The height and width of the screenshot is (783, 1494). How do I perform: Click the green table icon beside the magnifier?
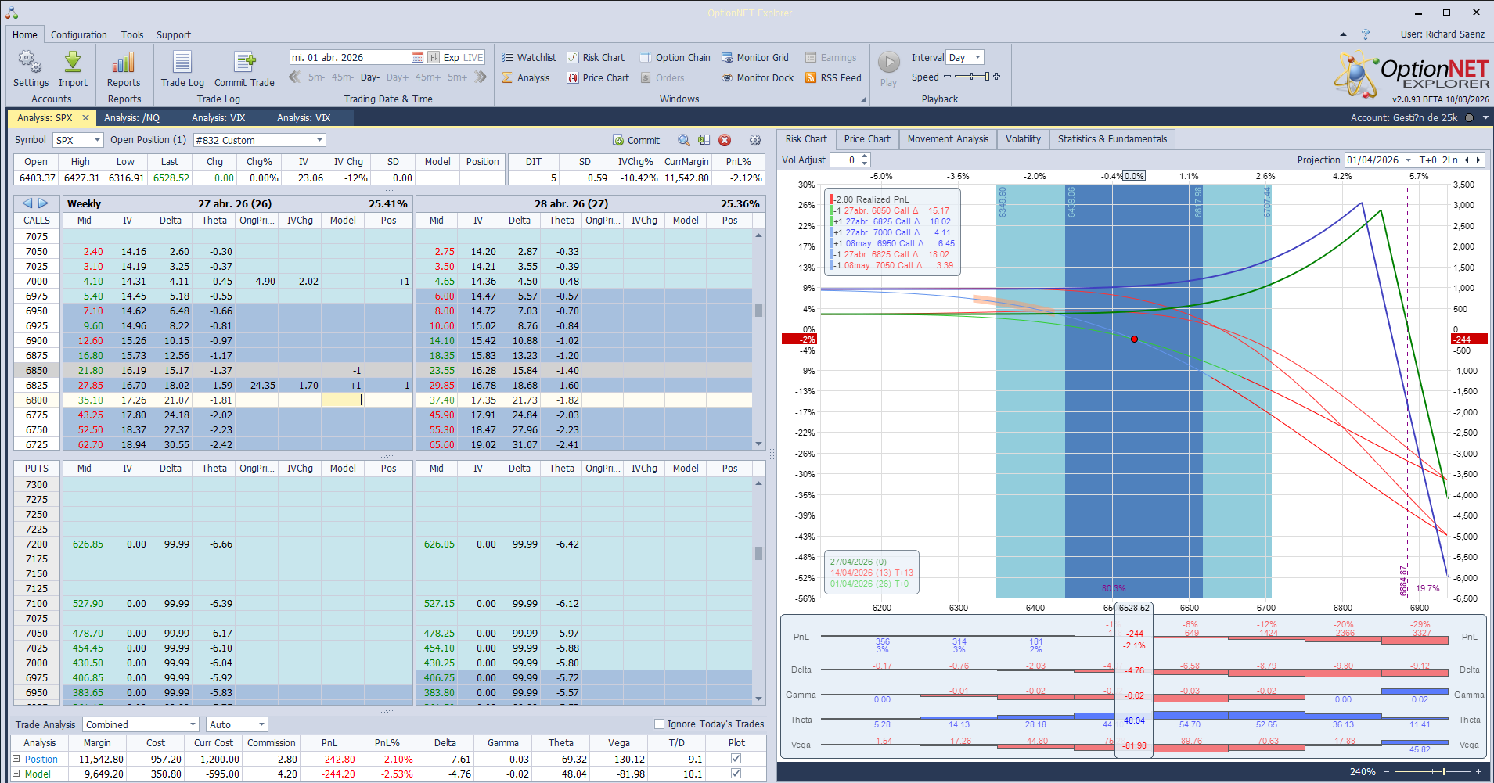pyautogui.click(x=704, y=140)
